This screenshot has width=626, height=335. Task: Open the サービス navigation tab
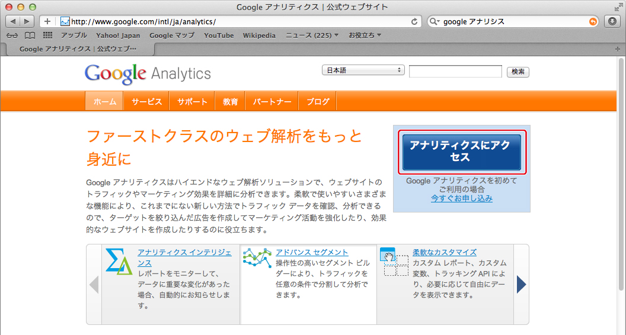point(146,101)
